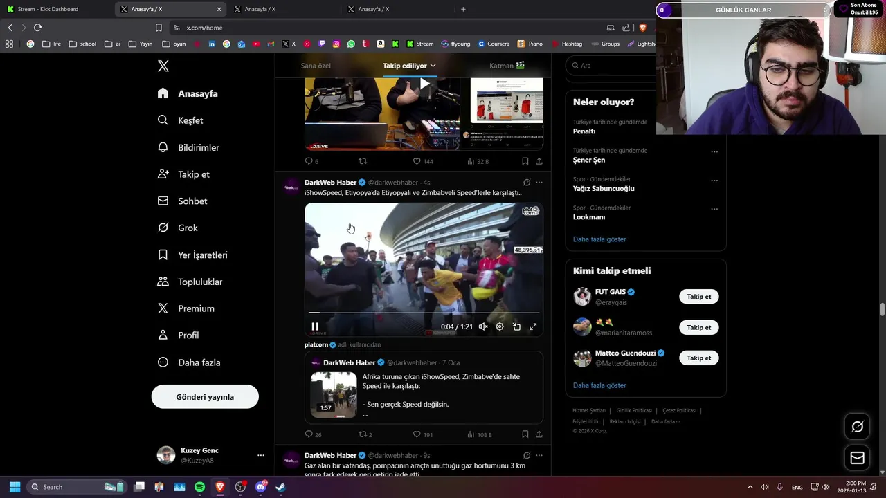Repost the iShowSpeed post showing 2 reposts

point(365,434)
